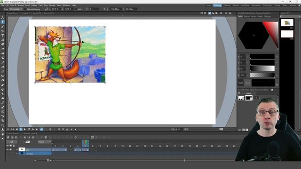This screenshot has height=169, width=301.
Task: Expand the Col1 layer arrow
Action: pyautogui.click(x=17, y=149)
